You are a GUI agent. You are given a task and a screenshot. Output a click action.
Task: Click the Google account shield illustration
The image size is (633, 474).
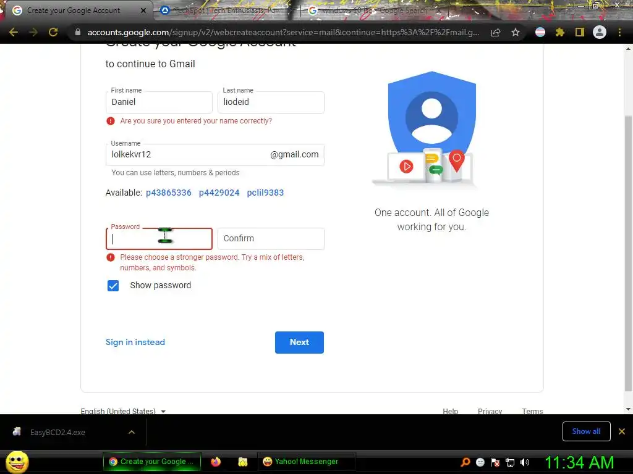[431, 129]
